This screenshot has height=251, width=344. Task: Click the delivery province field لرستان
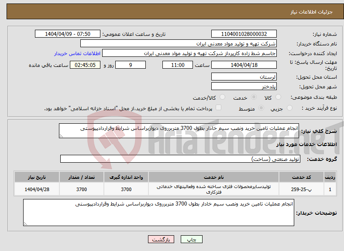tap(244, 77)
